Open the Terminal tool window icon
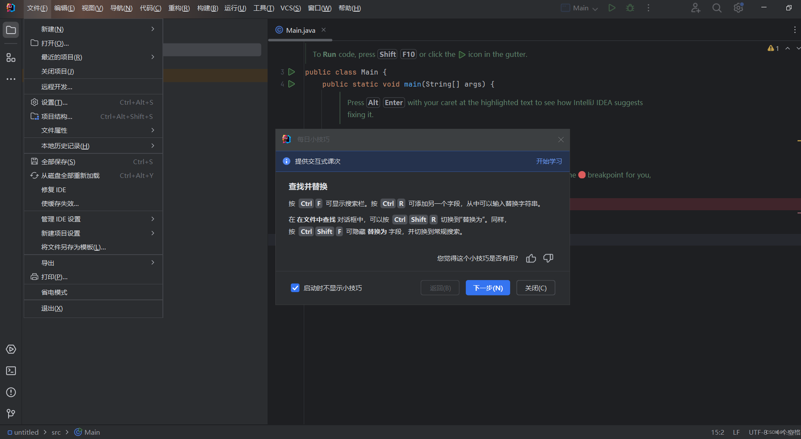Viewport: 801px width, 439px height. click(11, 371)
